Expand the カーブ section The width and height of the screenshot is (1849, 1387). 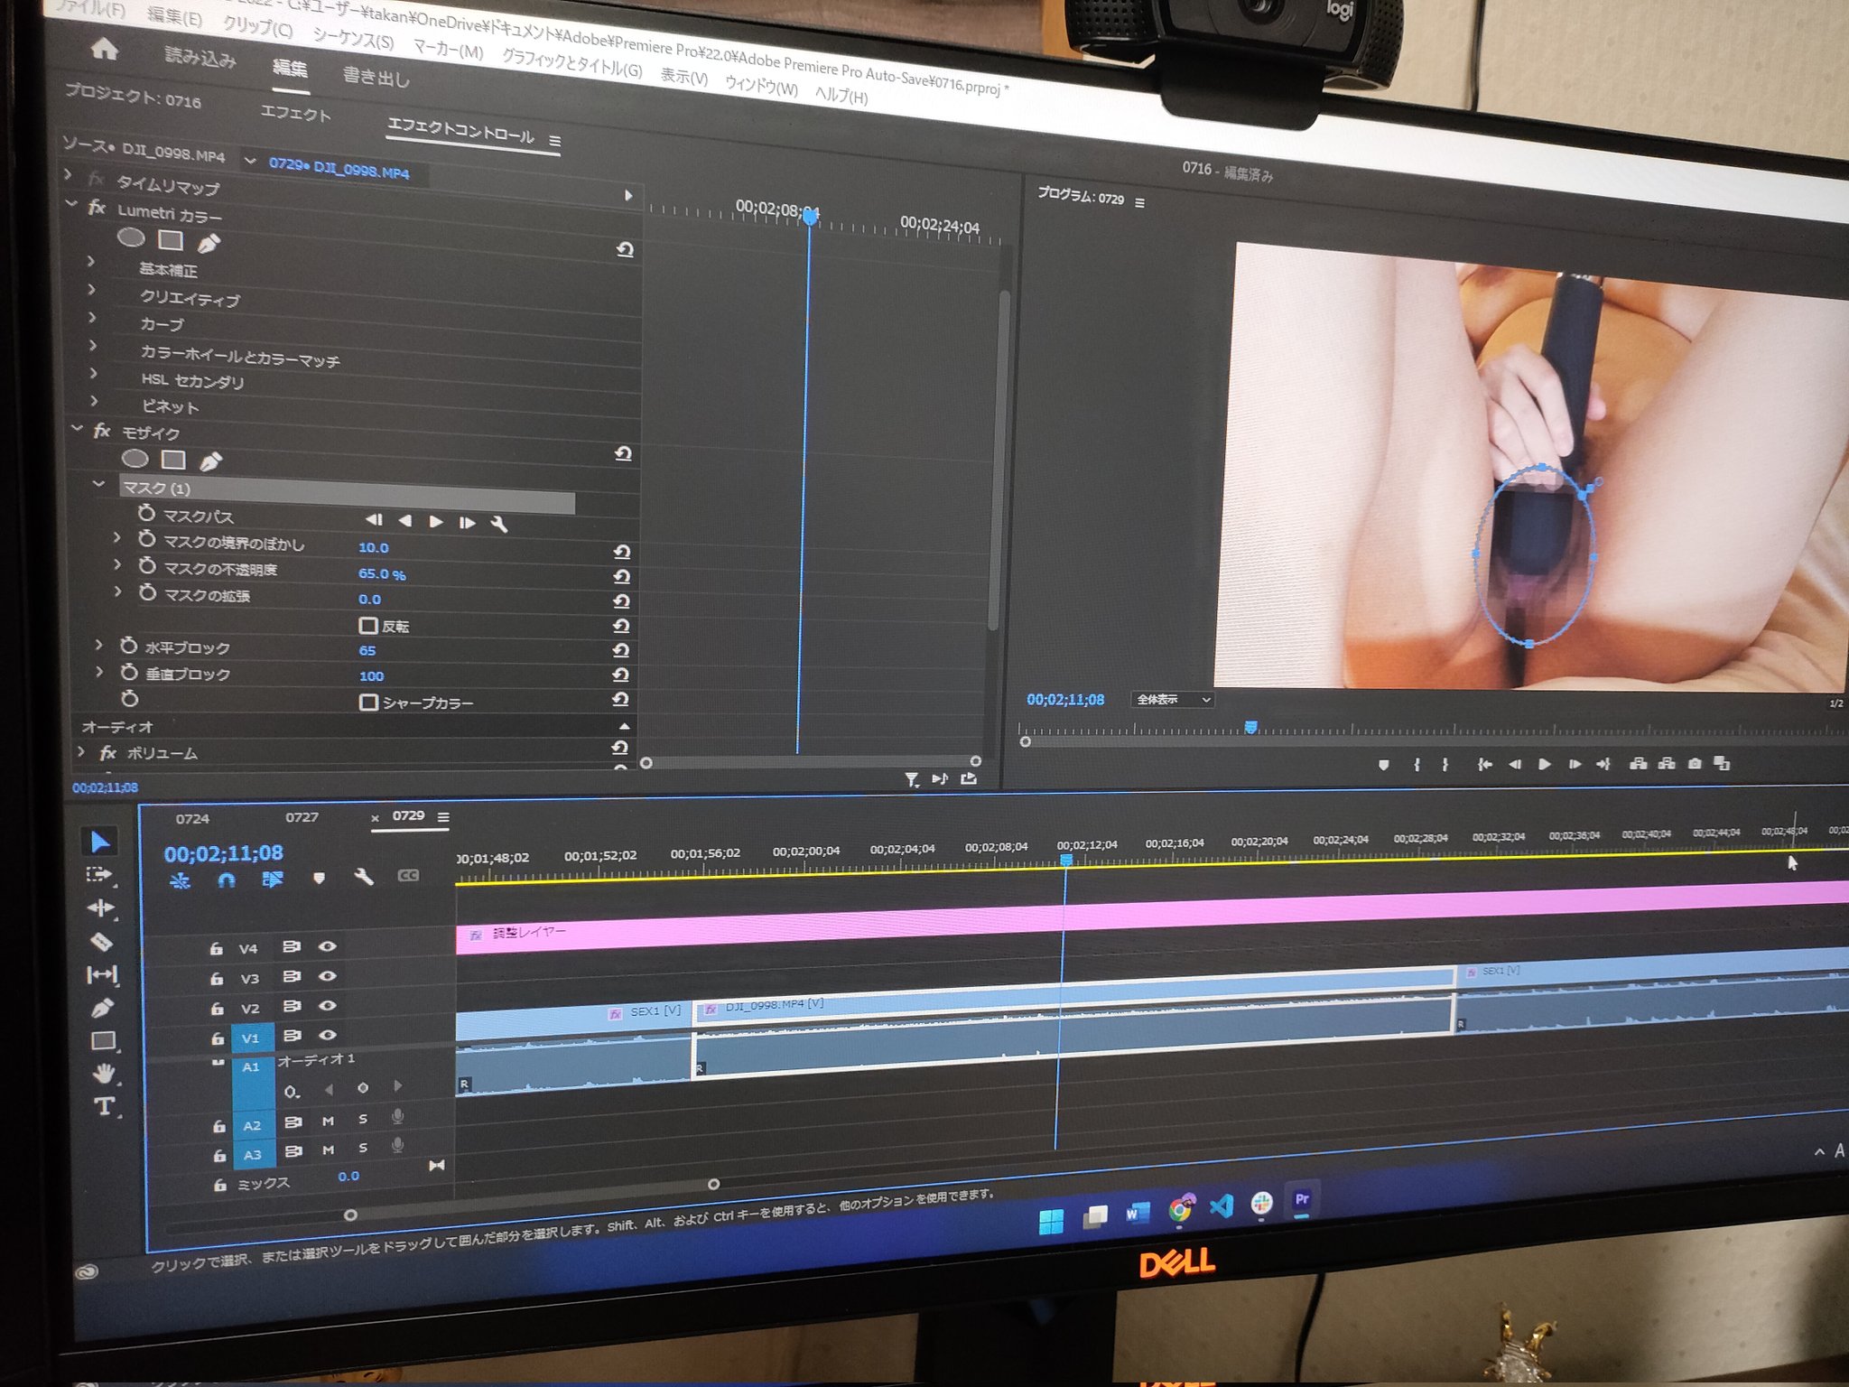pyautogui.click(x=92, y=317)
